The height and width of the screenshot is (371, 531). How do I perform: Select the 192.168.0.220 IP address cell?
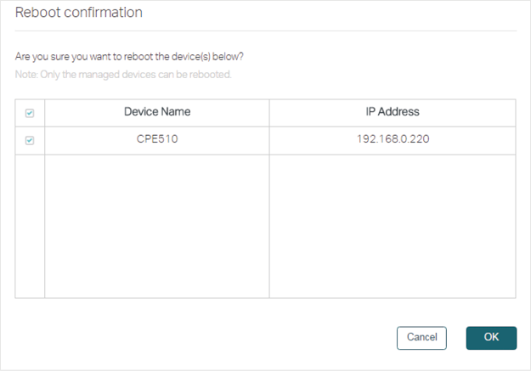393,139
